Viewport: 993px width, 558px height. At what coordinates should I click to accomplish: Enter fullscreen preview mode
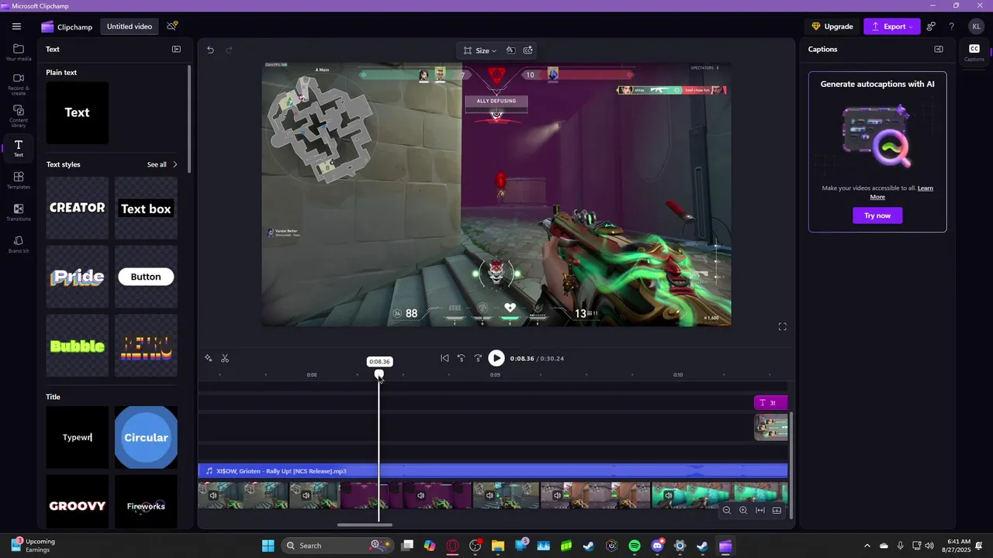(782, 327)
